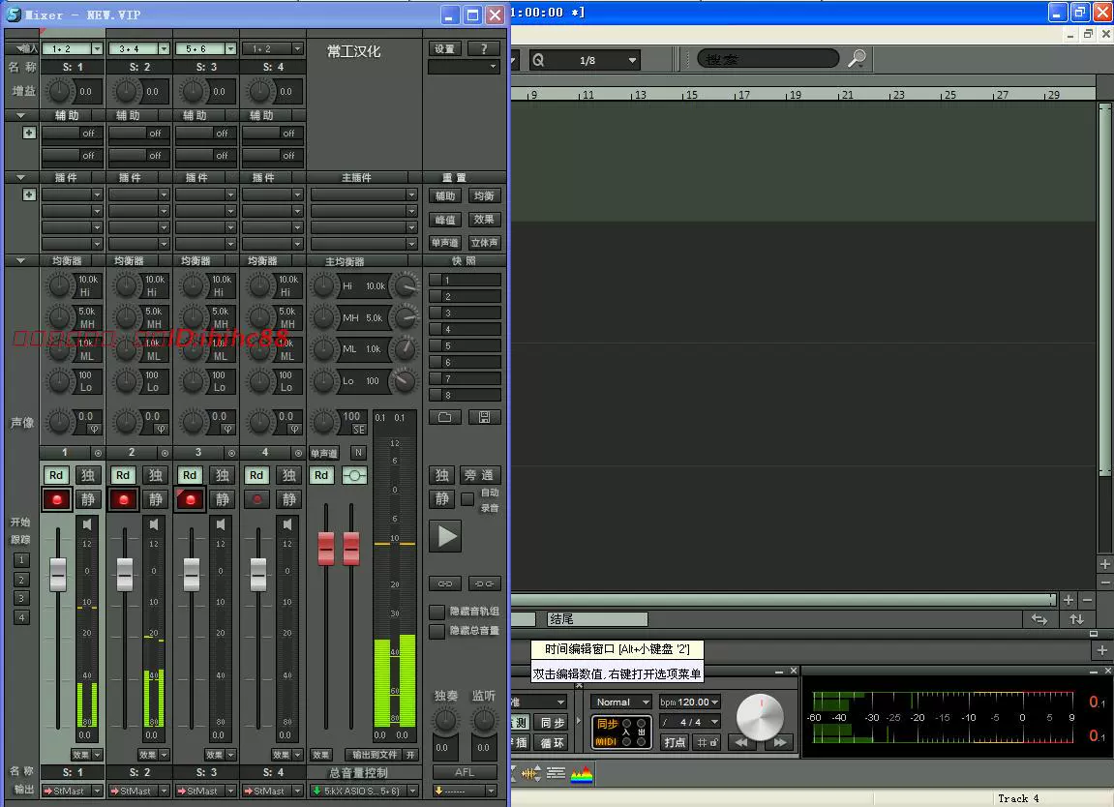The image size is (1114, 807).
Task: Click the snapshot save floppy icon
Action: (485, 418)
